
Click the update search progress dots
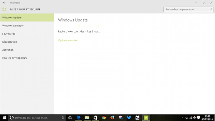click(x=88, y=26)
